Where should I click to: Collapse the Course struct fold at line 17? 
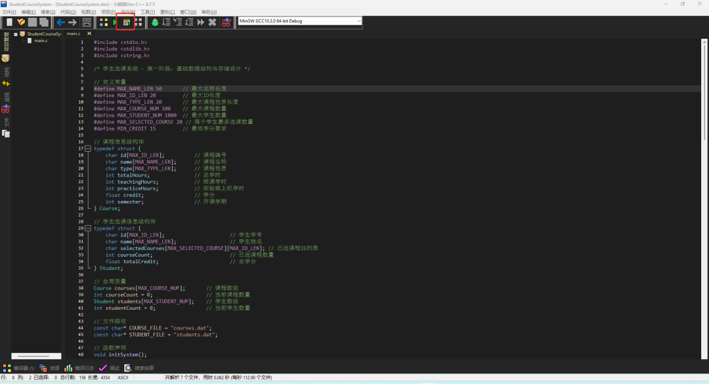pyautogui.click(x=87, y=148)
